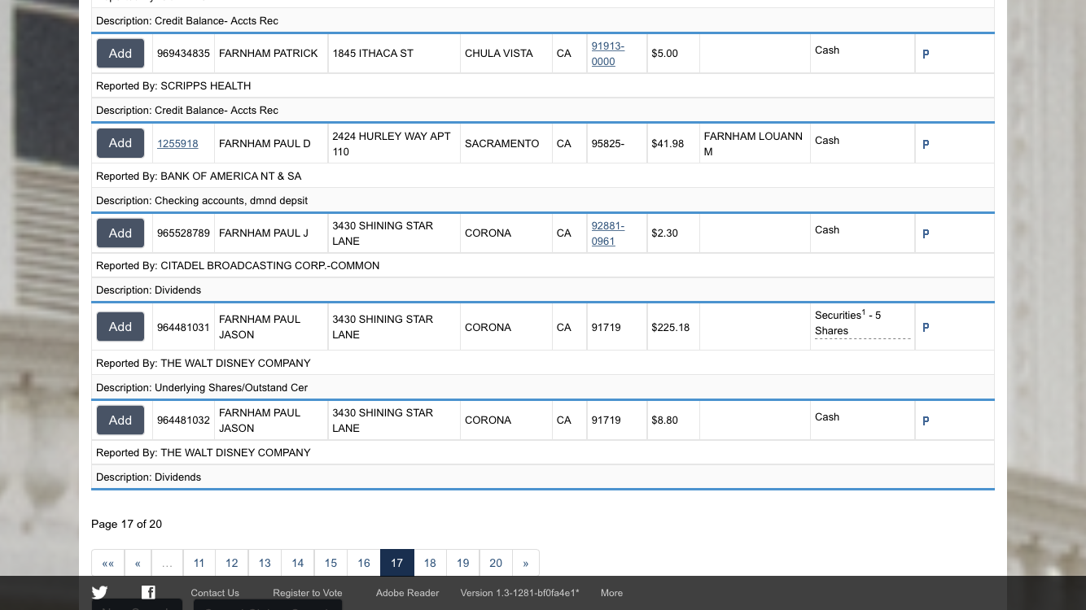
Task: Add property 964481031 Disney securities
Action: coord(120,327)
